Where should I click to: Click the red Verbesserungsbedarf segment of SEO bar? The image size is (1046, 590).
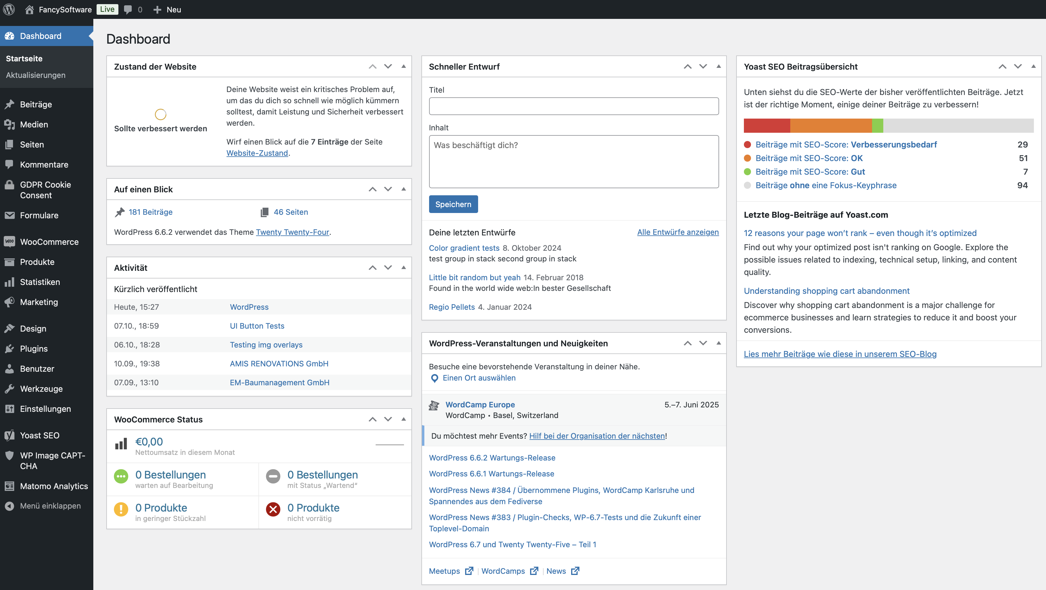tap(767, 126)
